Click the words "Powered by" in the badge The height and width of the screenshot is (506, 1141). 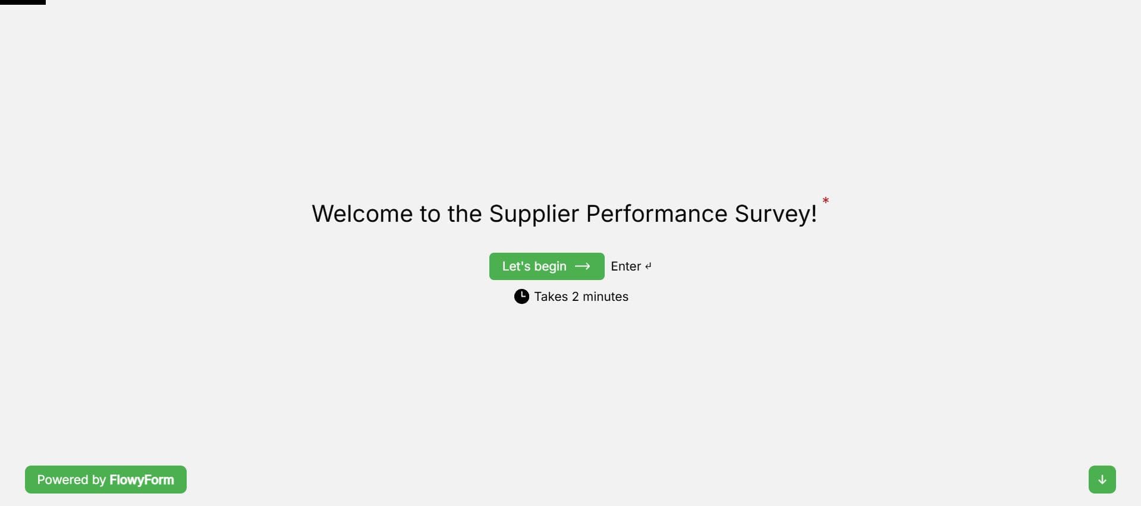coord(71,480)
